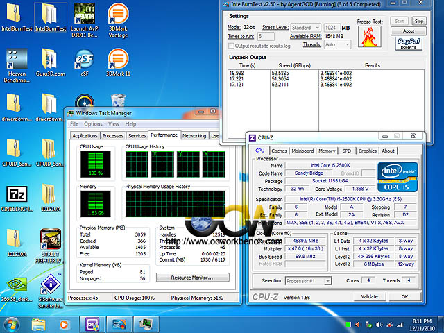Open the CPU-Z Mainboard tab

pyautogui.click(x=302, y=151)
